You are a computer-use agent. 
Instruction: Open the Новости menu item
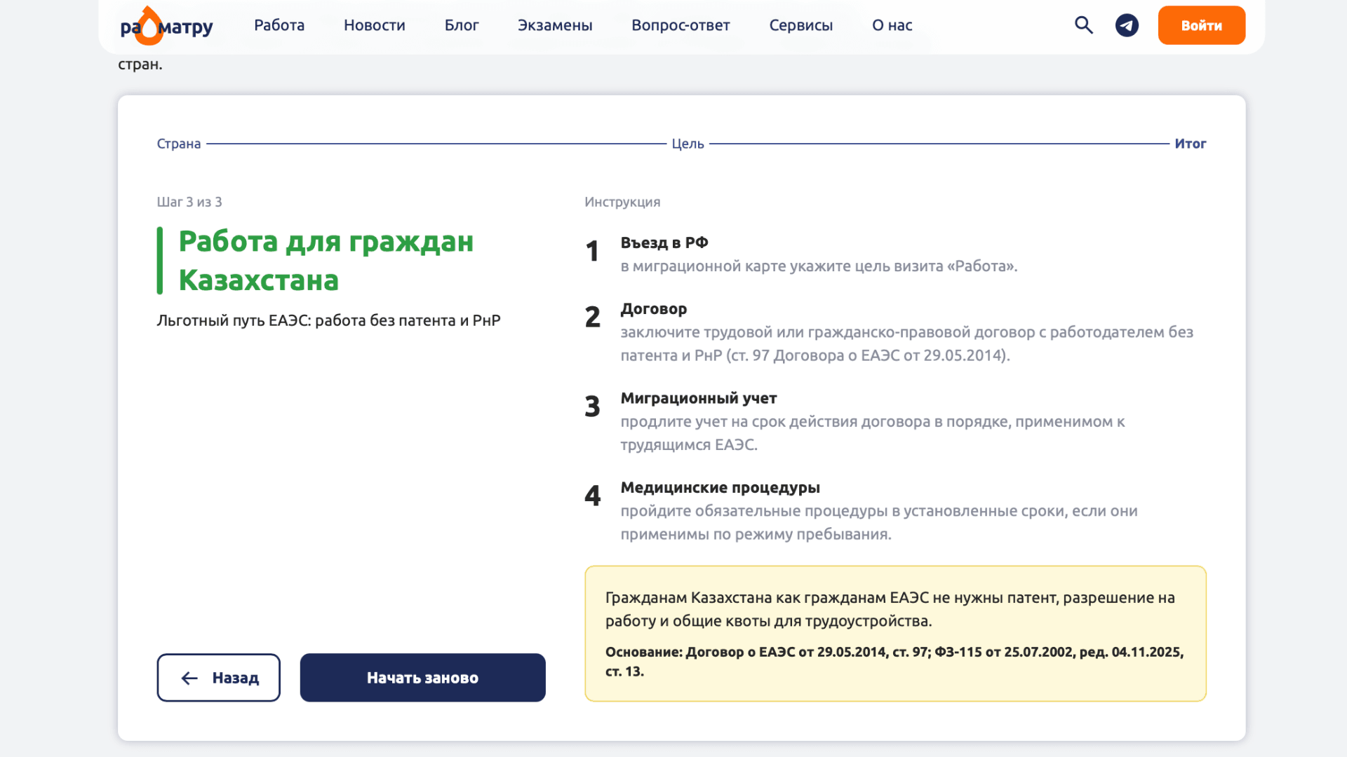pyautogui.click(x=375, y=25)
